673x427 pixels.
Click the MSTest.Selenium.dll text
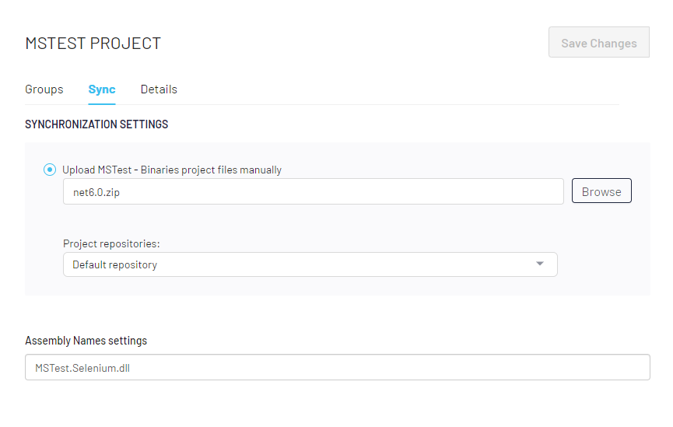click(82, 368)
